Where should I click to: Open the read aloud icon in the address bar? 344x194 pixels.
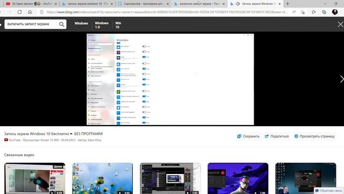tap(294, 12)
